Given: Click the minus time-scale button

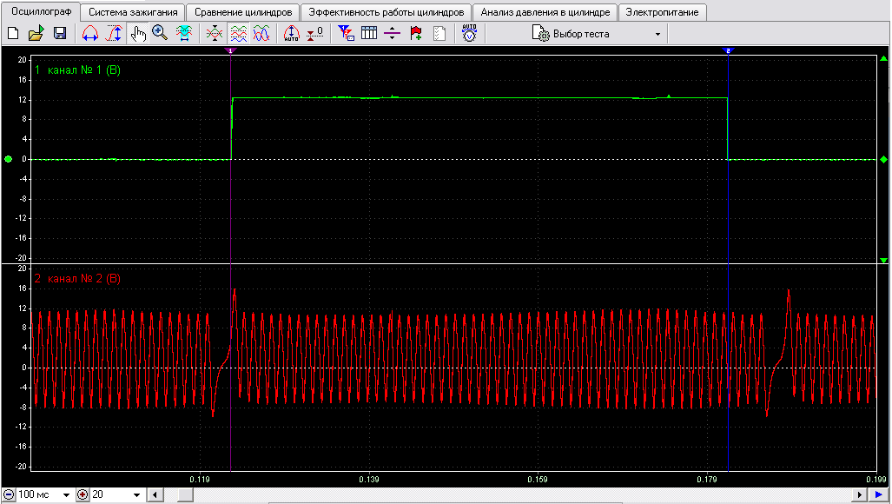Looking at the screenshot, I should click(x=9, y=495).
